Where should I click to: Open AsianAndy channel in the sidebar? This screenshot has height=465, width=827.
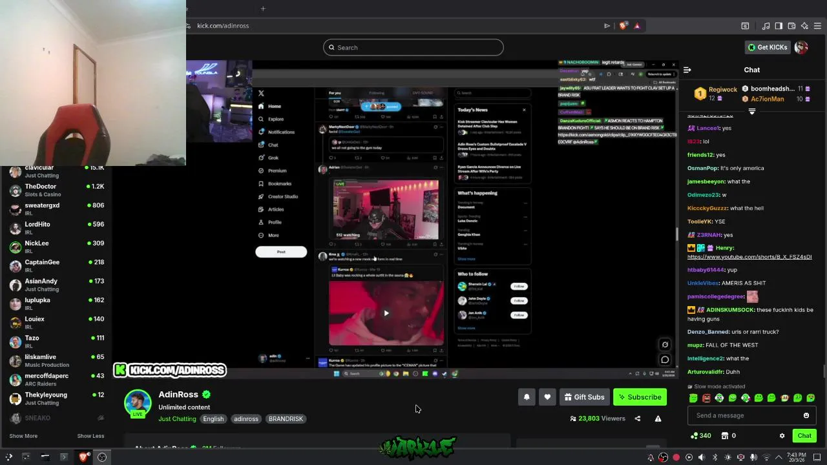(56, 284)
